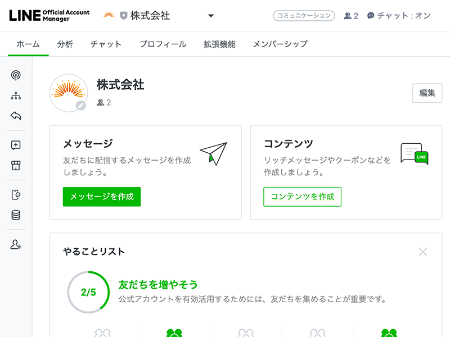Click the メッセージを作成 button
The height and width of the screenshot is (337, 450).
pos(102,197)
